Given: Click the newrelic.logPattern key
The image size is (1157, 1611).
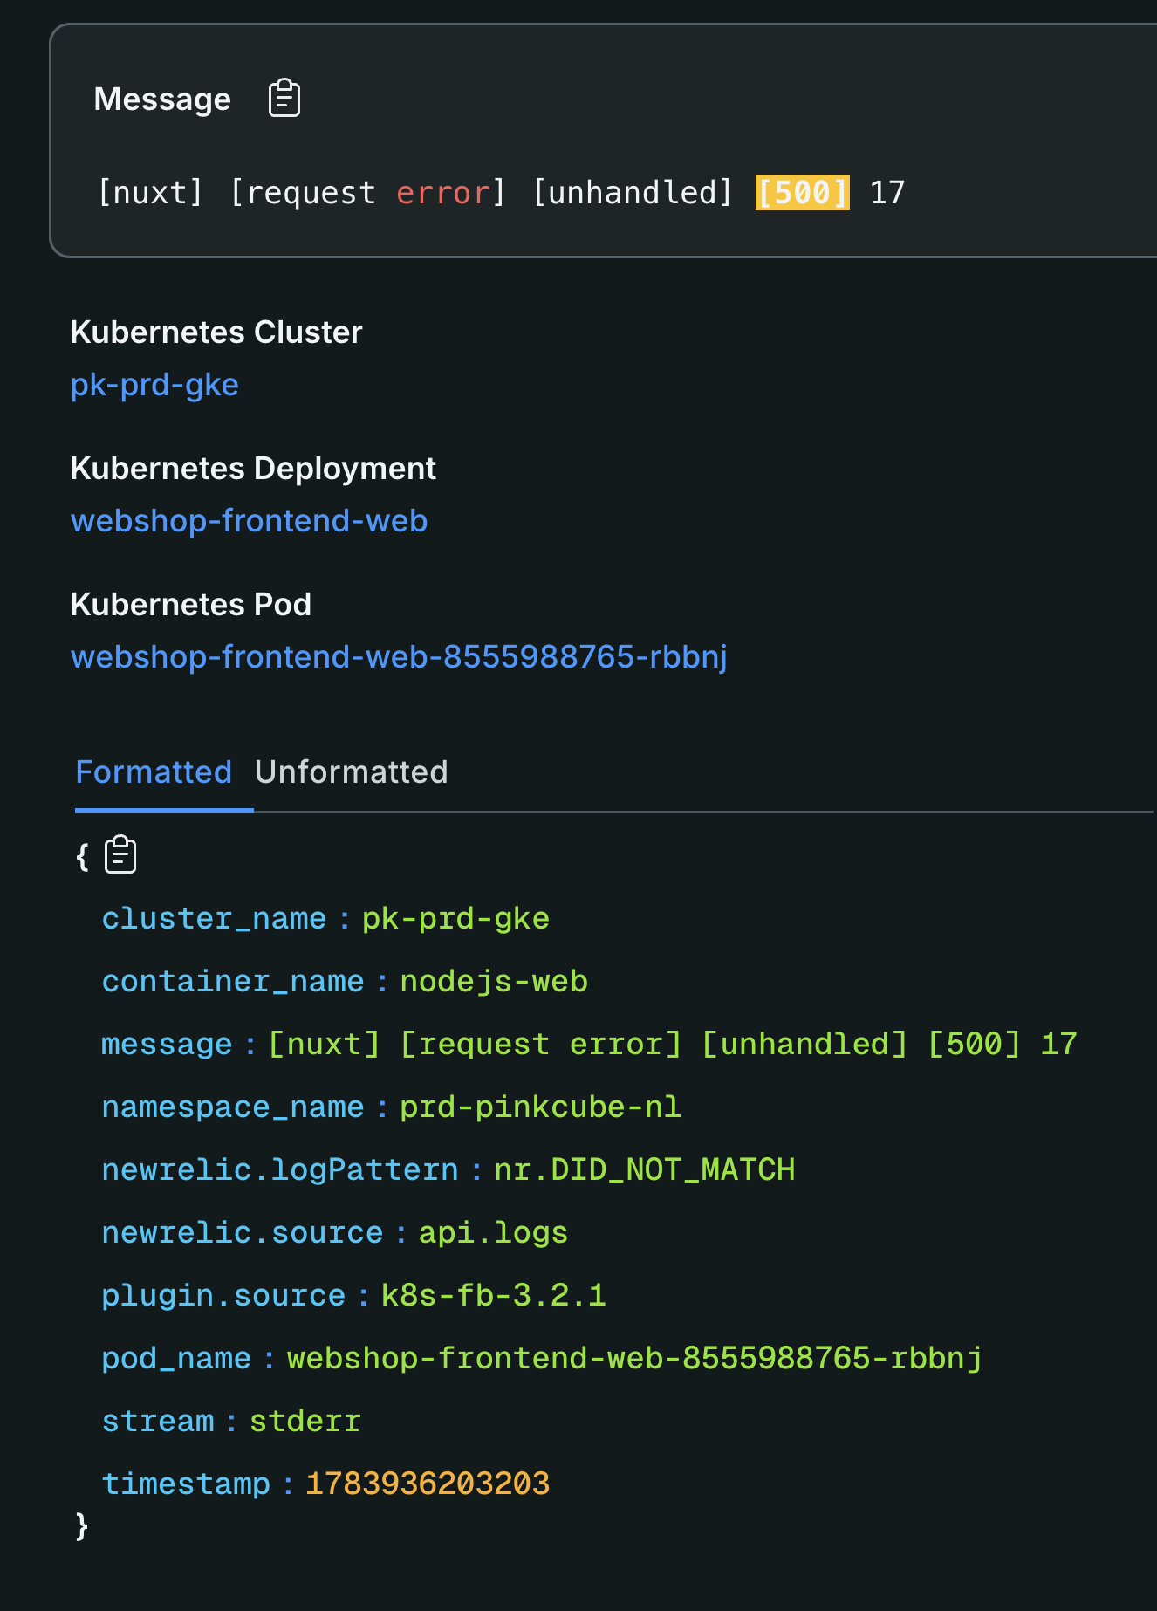Looking at the screenshot, I should tap(280, 1170).
